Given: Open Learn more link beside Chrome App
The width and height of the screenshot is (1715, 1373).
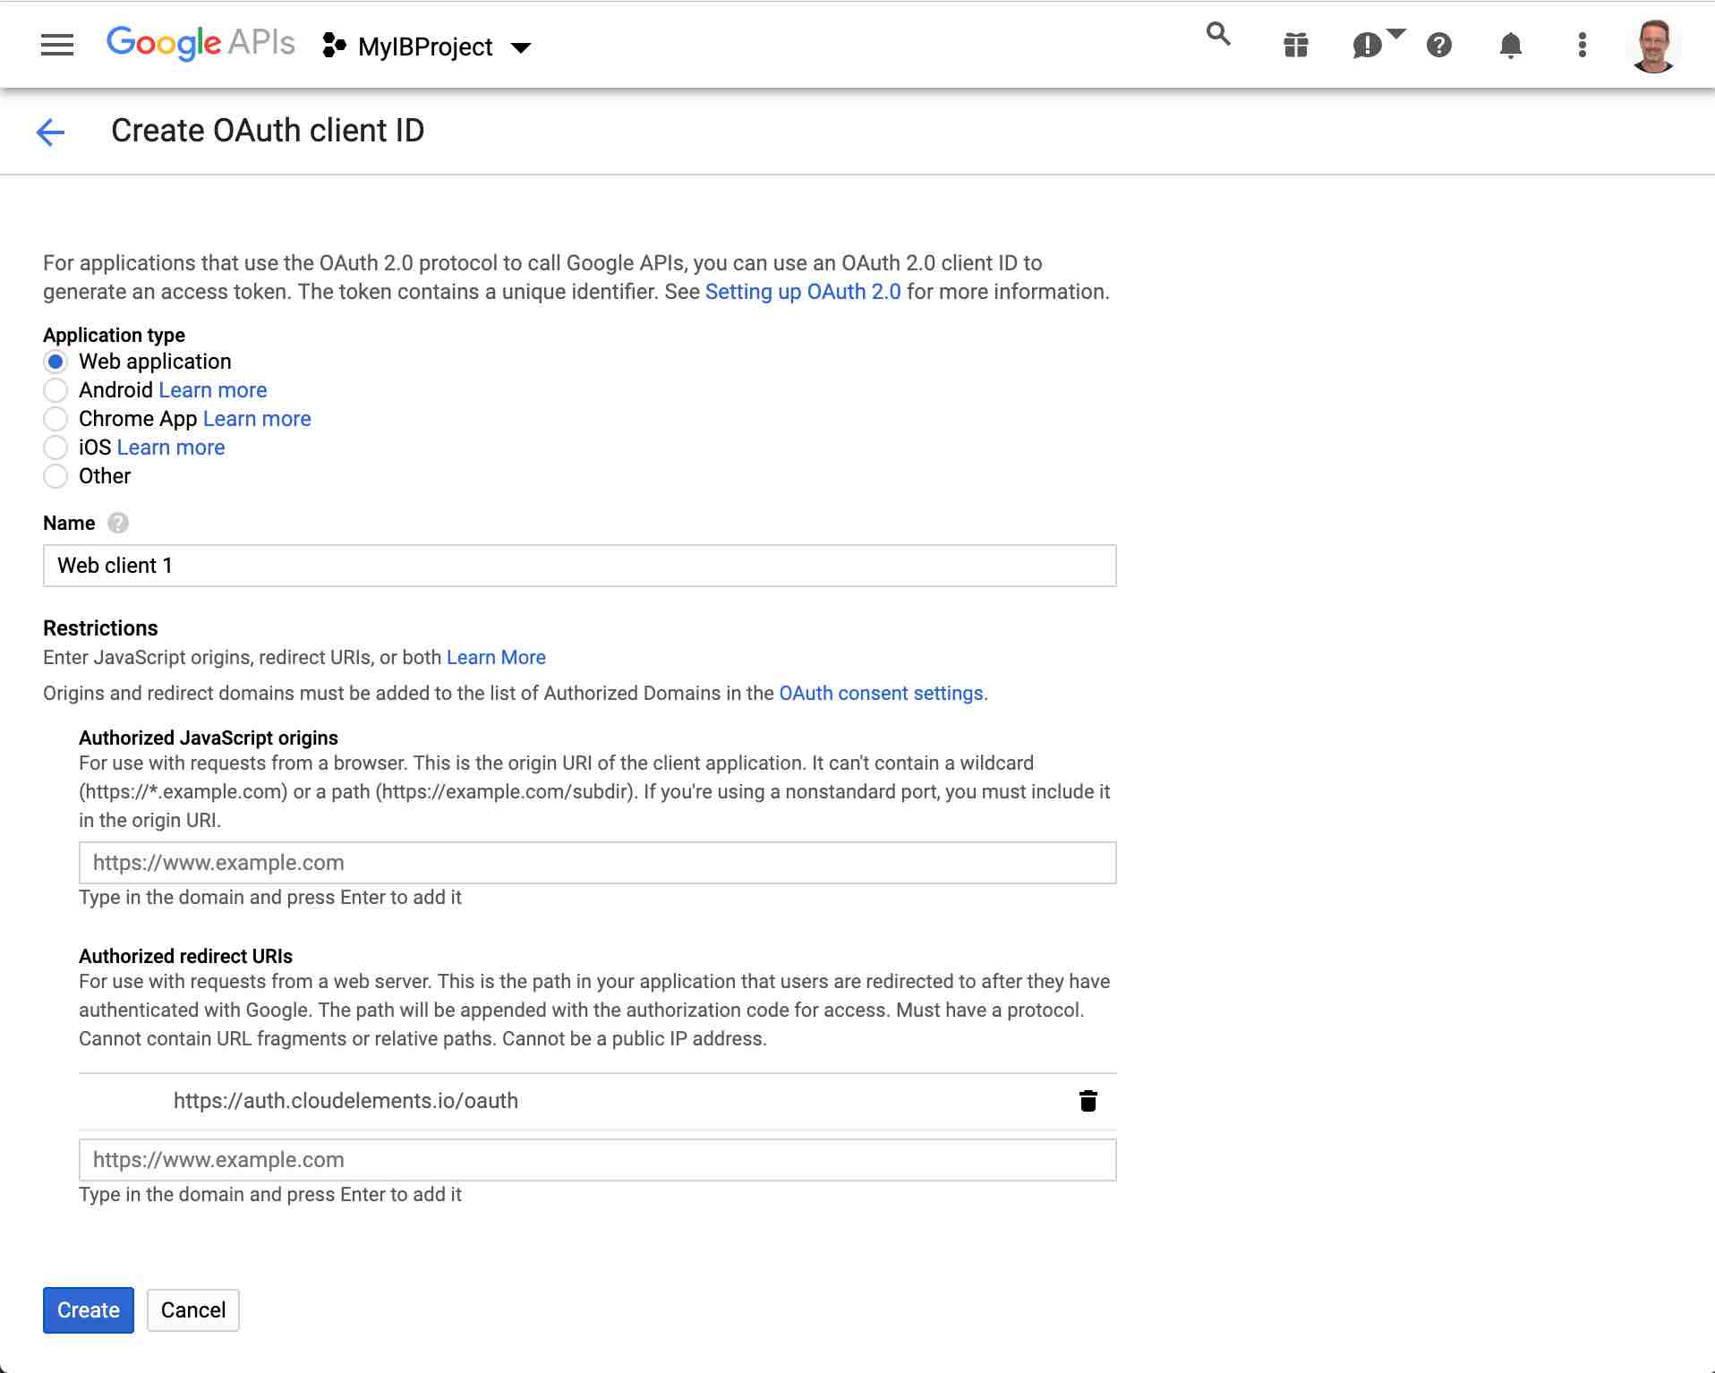Looking at the screenshot, I should coord(257,419).
